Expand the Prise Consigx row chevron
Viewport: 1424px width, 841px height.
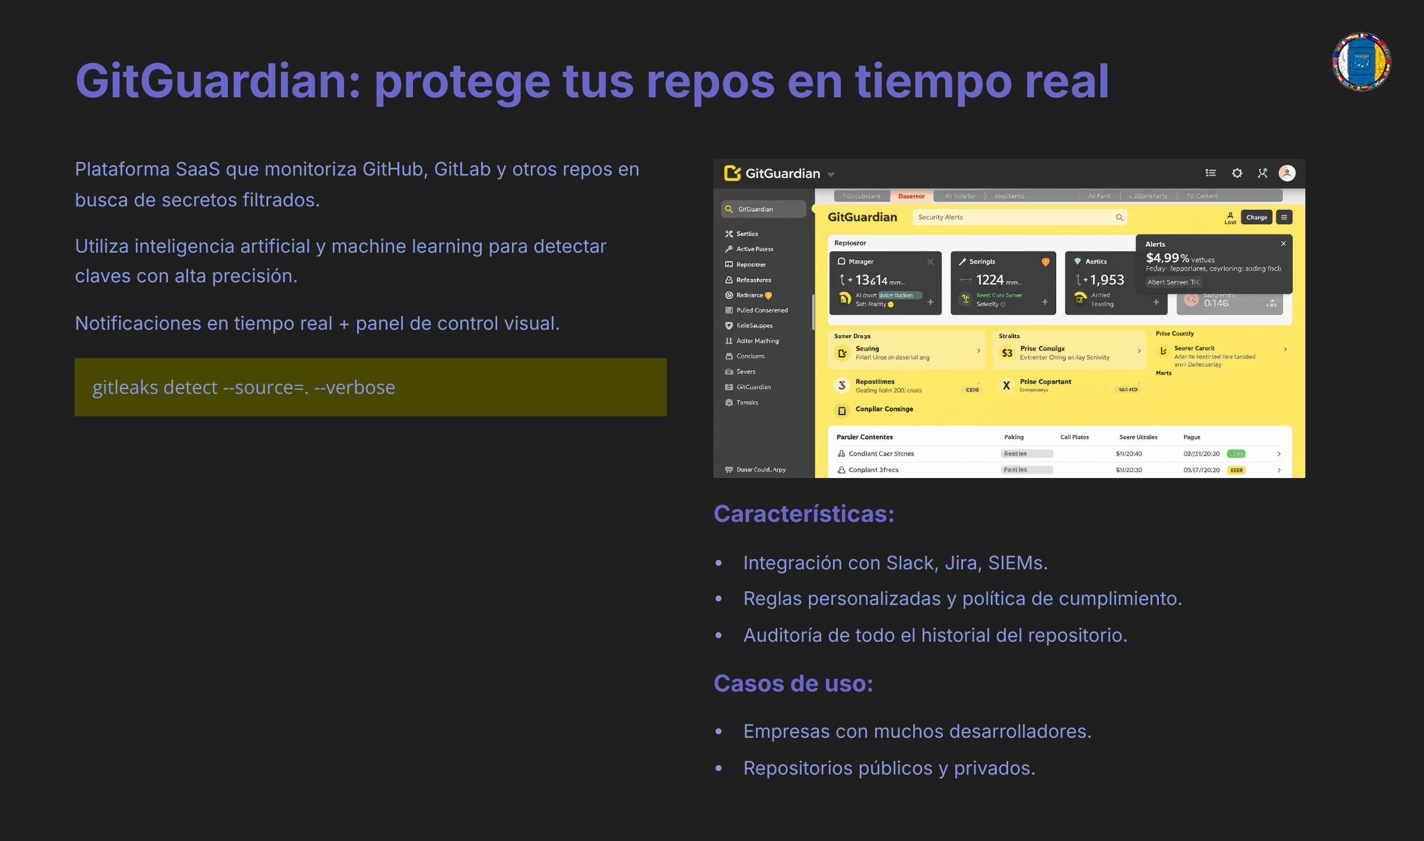pos(1139,351)
